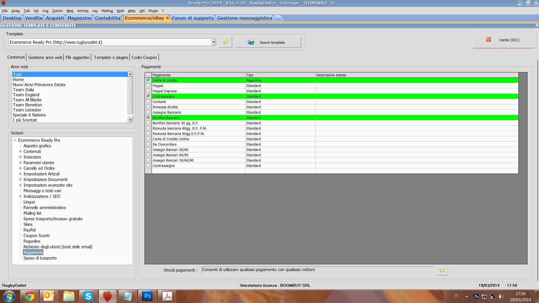Viewport: 539px width, 303px height.
Task: Open the Template dropdown arrow
Action: click(x=213, y=42)
